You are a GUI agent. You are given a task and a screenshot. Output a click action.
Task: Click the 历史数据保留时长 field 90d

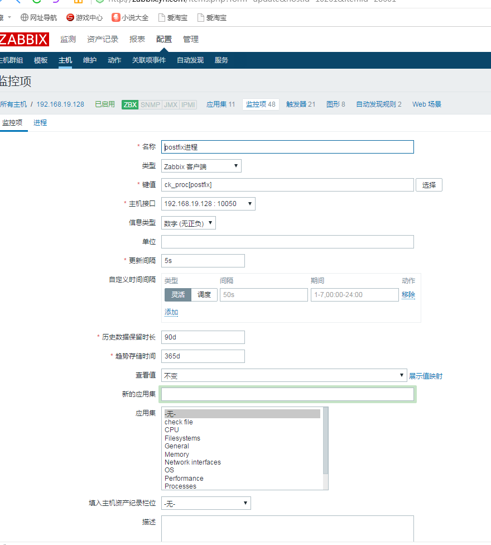(x=203, y=337)
